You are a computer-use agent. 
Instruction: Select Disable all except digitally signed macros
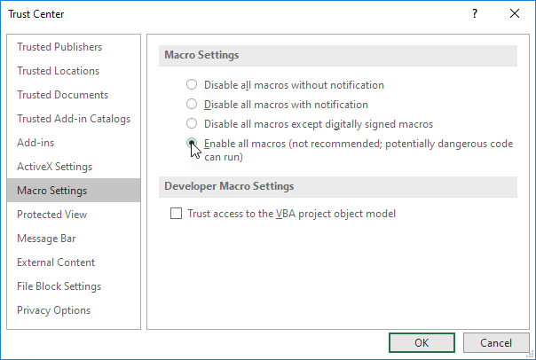click(x=192, y=124)
